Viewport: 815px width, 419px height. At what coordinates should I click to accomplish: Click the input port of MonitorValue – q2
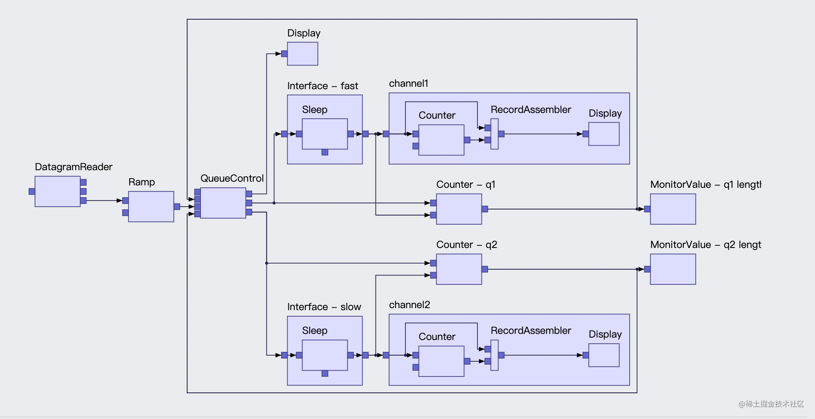647,269
